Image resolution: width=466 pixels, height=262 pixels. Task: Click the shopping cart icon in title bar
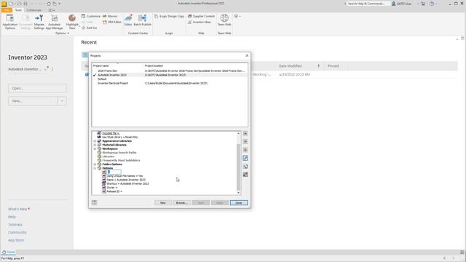tap(423, 4)
